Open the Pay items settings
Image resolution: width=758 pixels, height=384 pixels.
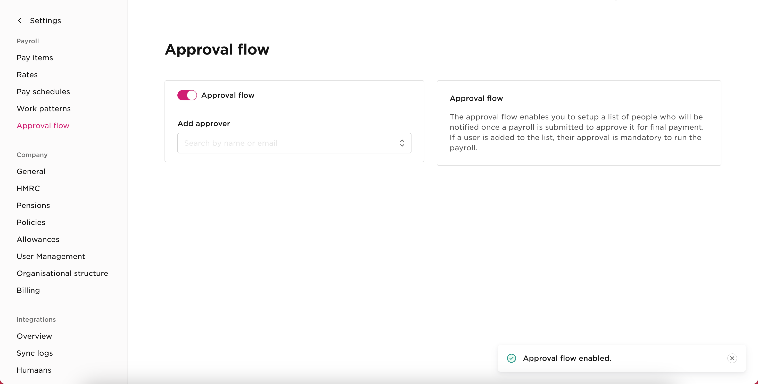(35, 58)
